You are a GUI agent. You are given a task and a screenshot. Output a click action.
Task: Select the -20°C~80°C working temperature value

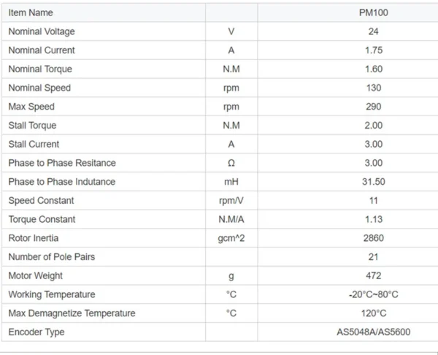(x=374, y=294)
